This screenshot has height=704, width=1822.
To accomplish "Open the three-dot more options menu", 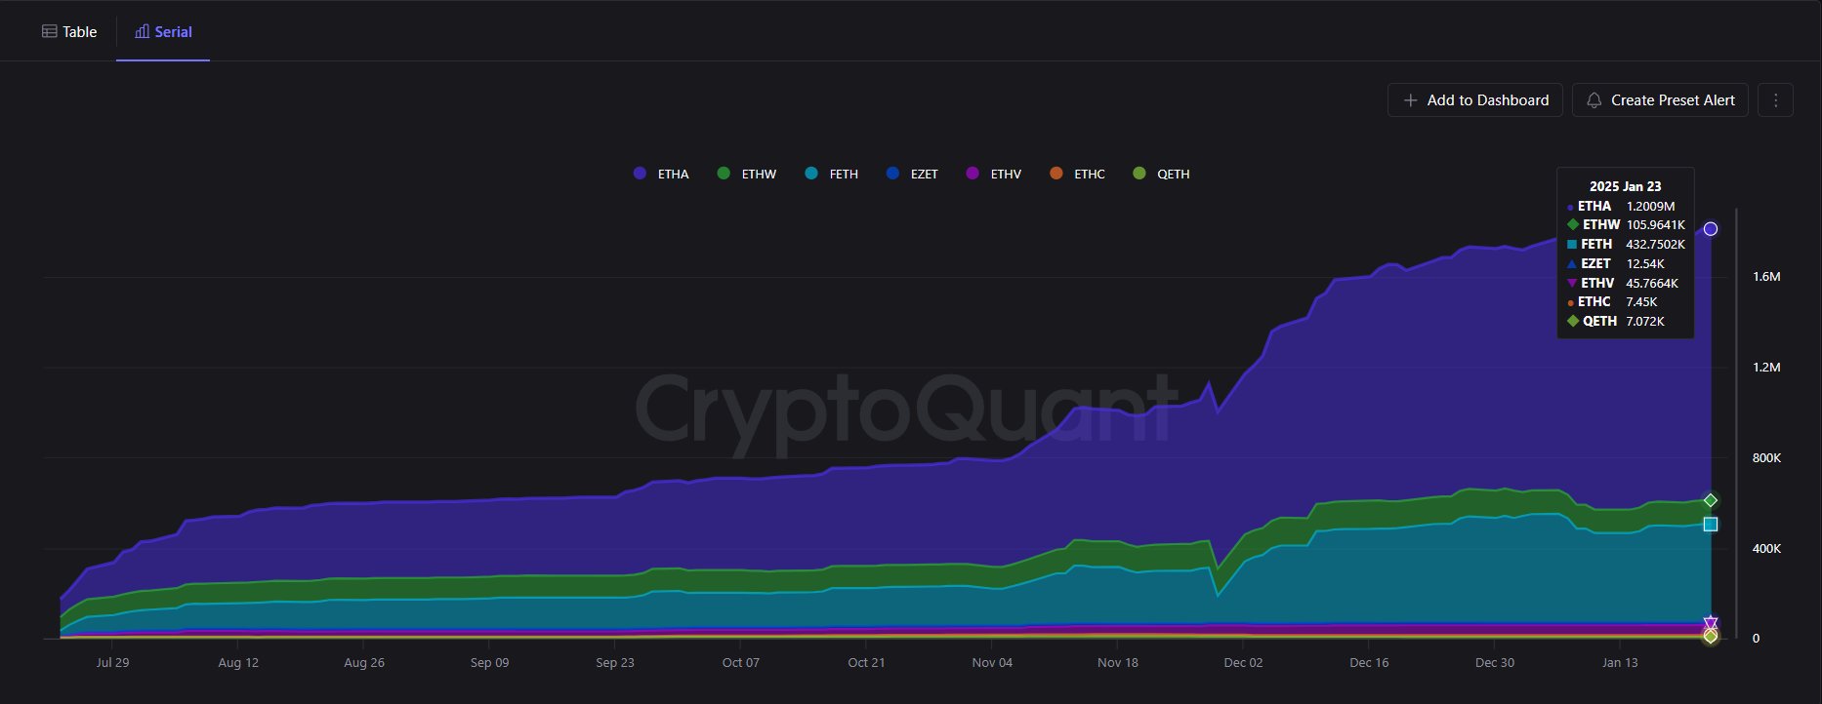I will point(1775,100).
